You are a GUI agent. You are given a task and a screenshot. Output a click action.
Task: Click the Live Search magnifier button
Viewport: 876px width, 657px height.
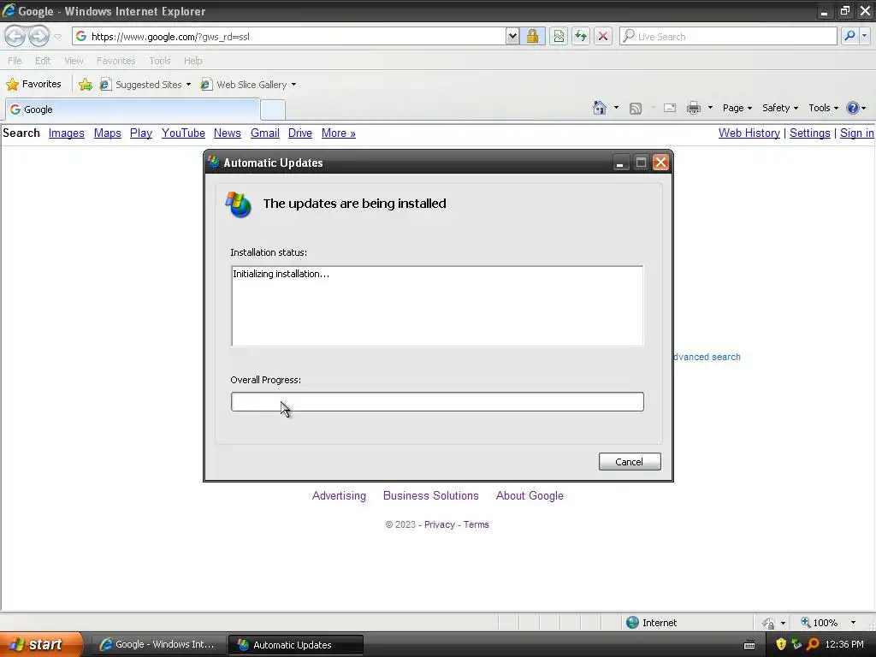pos(849,36)
